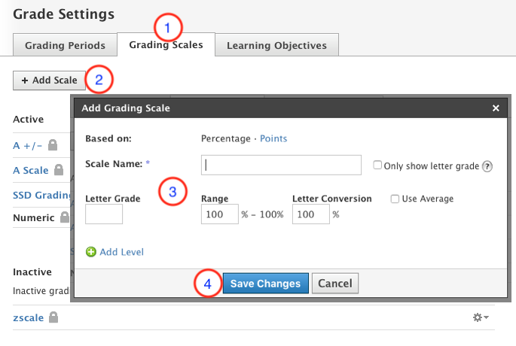Enable Only show letter grade checkbox
Screen dimensions: 516x346
click(x=378, y=165)
